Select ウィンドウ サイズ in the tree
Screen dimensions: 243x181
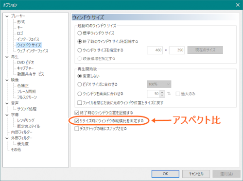[29, 45]
